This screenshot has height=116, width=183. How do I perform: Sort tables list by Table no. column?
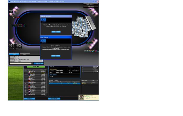click(53, 82)
